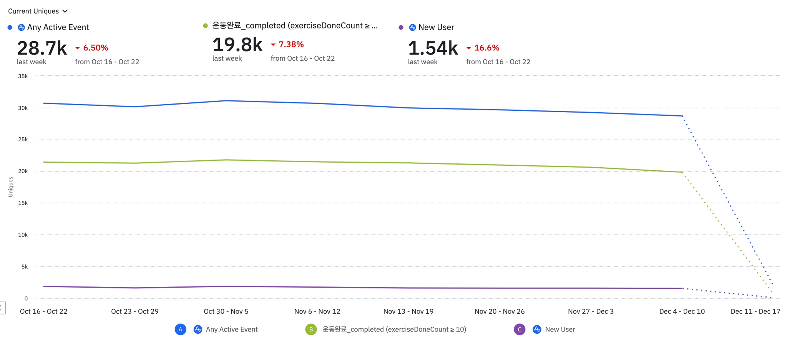Click Amplitude icon before bottom legend Any Active Event
Screen dimensions: 787x338
[198, 330]
